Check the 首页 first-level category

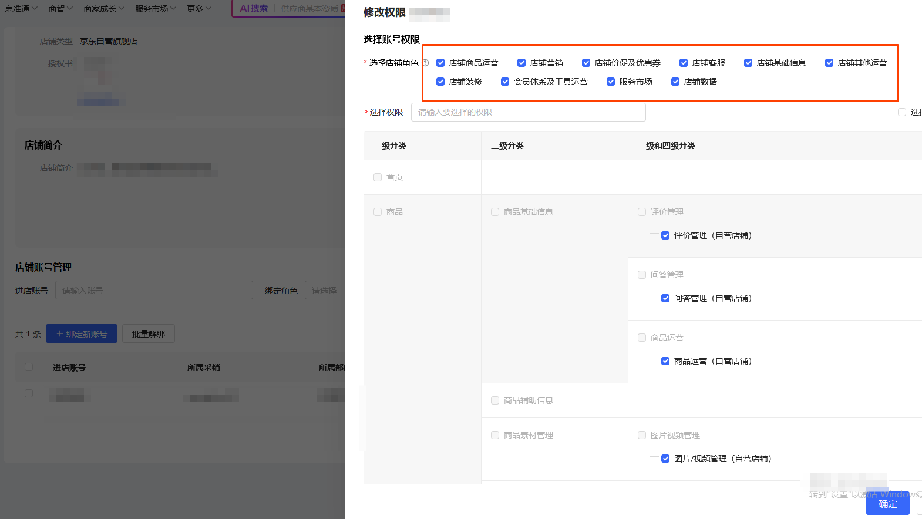pyautogui.click(x=378, y=177)
